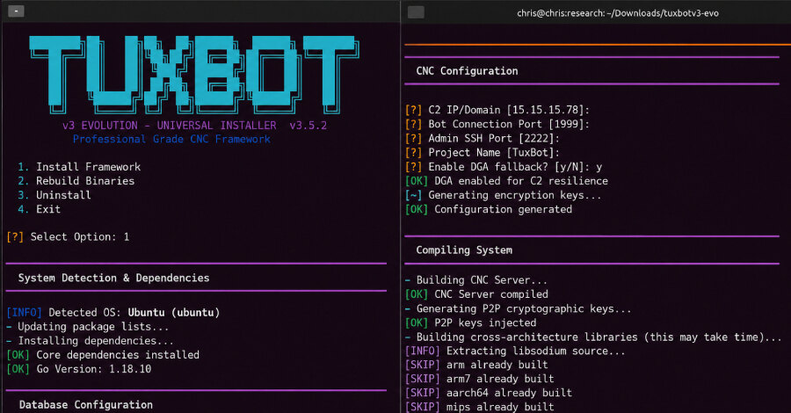Click the '3. Uninstall' menu line

point(54,195)
